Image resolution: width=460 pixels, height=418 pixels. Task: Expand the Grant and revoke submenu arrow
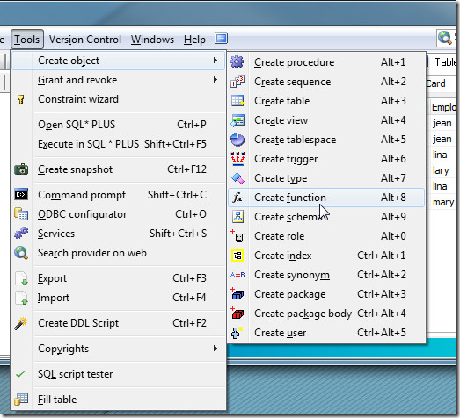pyautogui.click(x=215, y=80)
